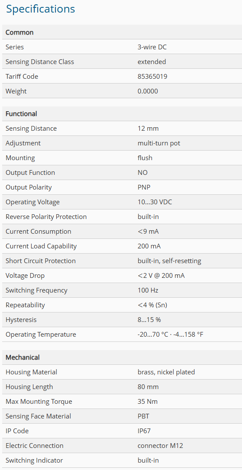Click the Tariff Code value 85365019
The height and width of the screenshot is (470, 242).
pos(152,77)
